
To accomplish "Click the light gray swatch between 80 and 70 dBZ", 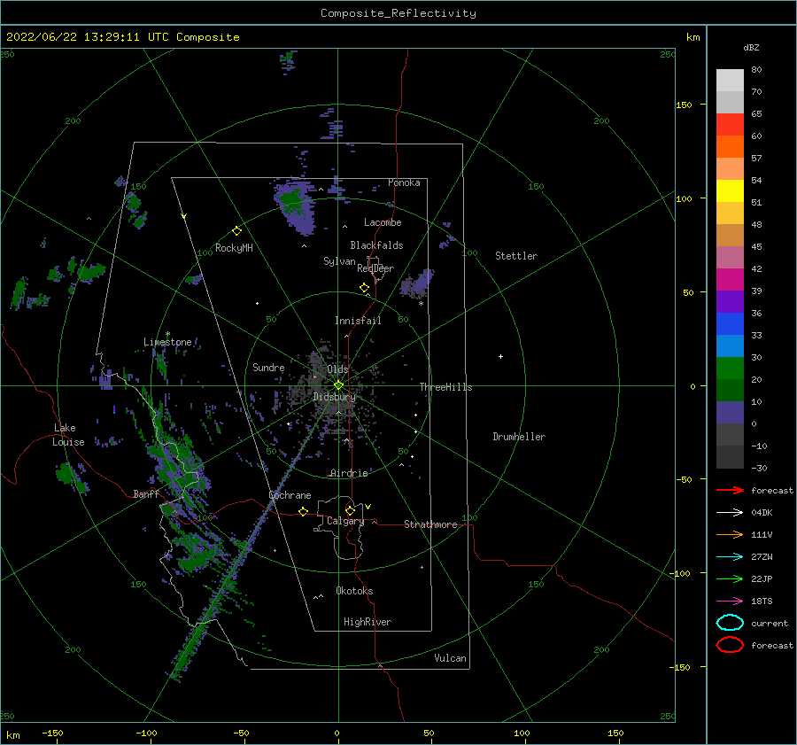I will pyautogui.click(x=730, y=81).
